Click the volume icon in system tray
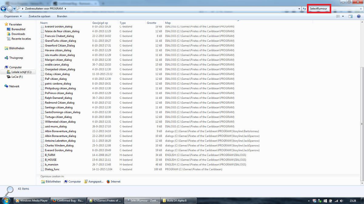The image size is (364, 204). pyautogui.click(x=342, y=201)
